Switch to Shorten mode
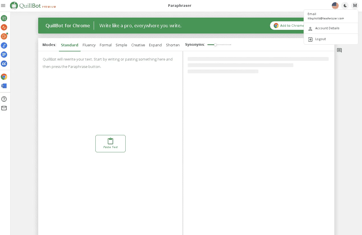The height and width of the screenshot is (235, 362). (x=173, y=45)
